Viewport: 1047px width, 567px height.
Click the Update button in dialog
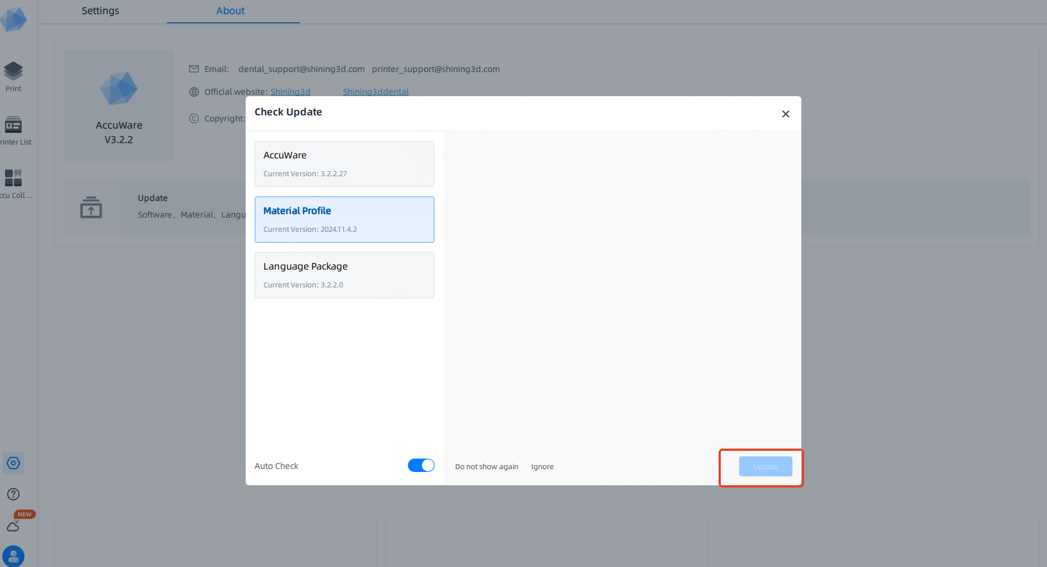coord(766,466)
